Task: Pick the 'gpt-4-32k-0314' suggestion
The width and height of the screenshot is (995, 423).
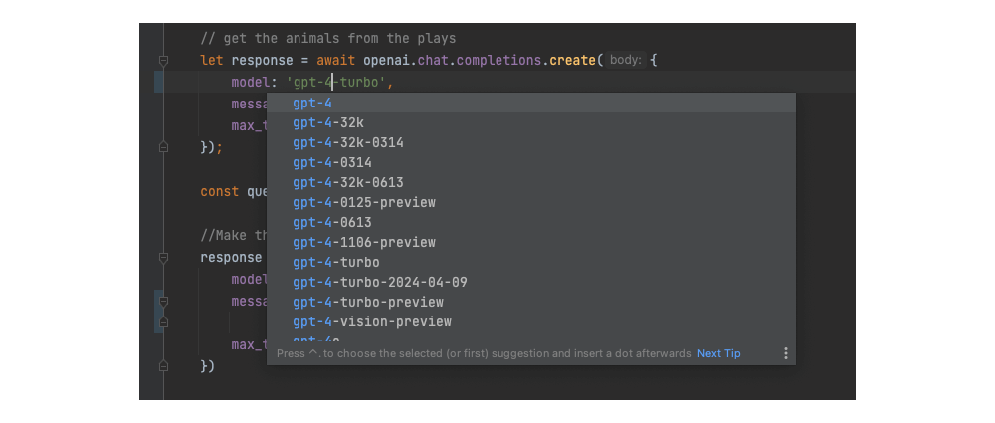Action: coord(347,143)
